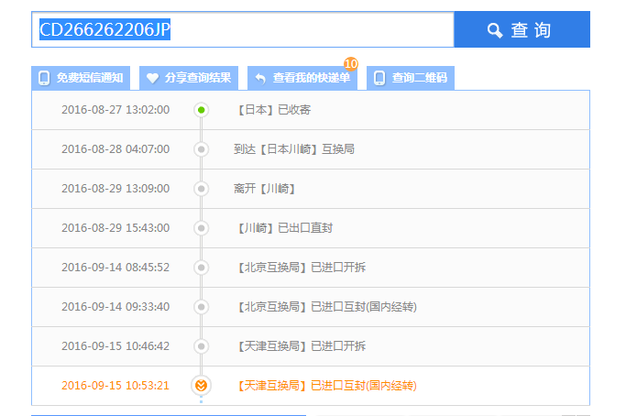Click timeline dot at 2016-09-14 09:33:40
This screenshot has height=416, width=637.
coord(201,307)
